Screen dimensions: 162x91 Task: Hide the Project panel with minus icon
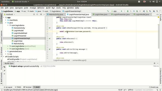[44, 14]
